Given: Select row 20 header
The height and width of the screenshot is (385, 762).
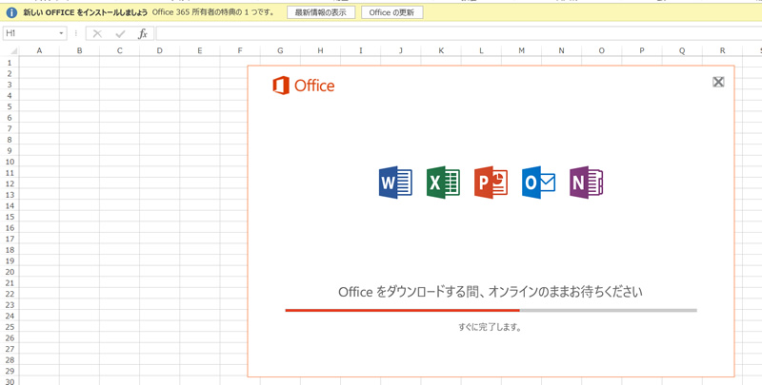Looking at the screenshot, I should coord(10,272).
